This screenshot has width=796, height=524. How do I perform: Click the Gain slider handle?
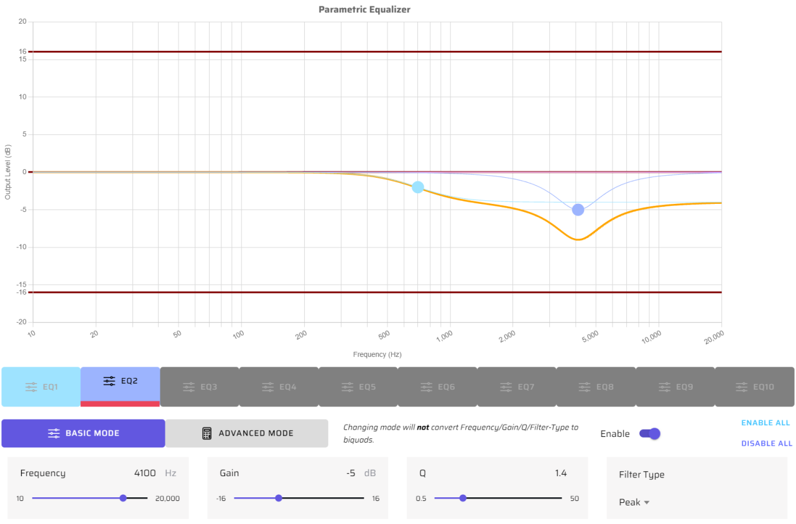coord(279,498)
